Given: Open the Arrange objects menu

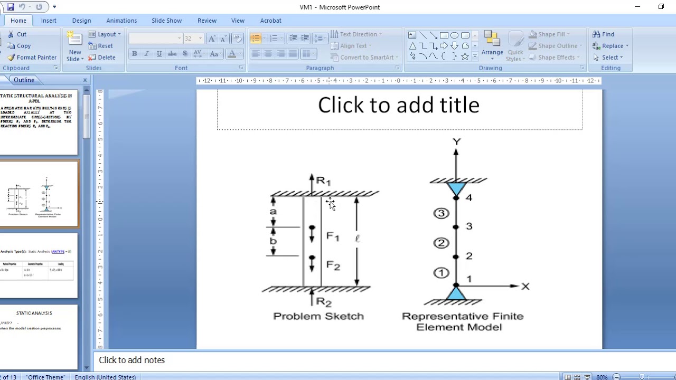Looking at the screenshot, I should pos(492,45).
